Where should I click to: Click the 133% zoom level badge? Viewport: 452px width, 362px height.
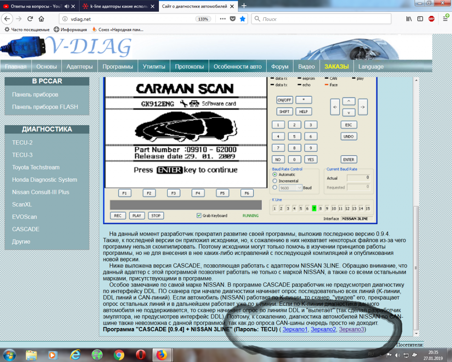(203, 19)
